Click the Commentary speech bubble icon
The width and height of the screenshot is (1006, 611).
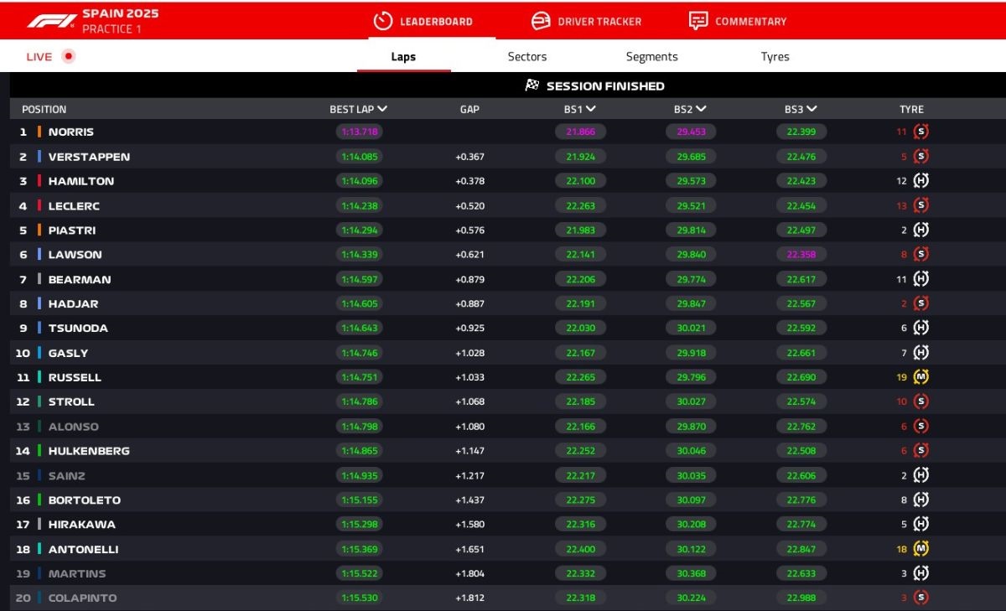pos(698,21)
